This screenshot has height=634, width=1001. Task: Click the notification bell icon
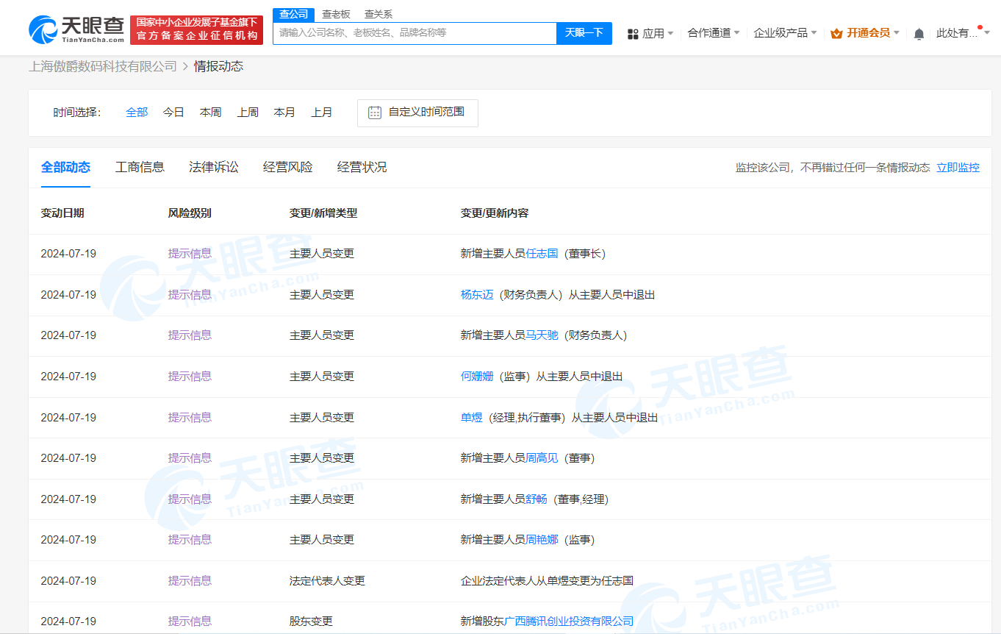click(x=919, y=33)
